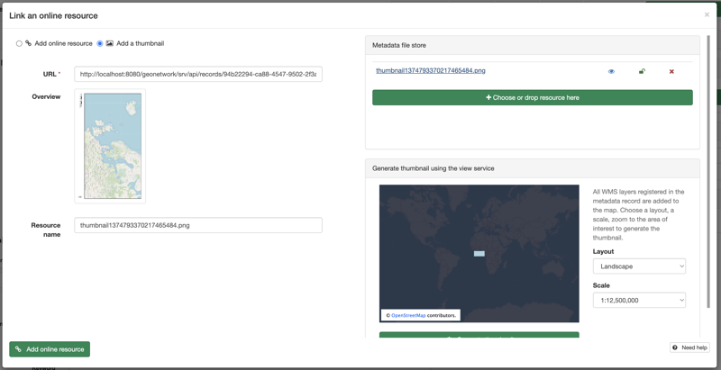
Task: Click Choose or drop resource here button
Action: click(533, 97)
